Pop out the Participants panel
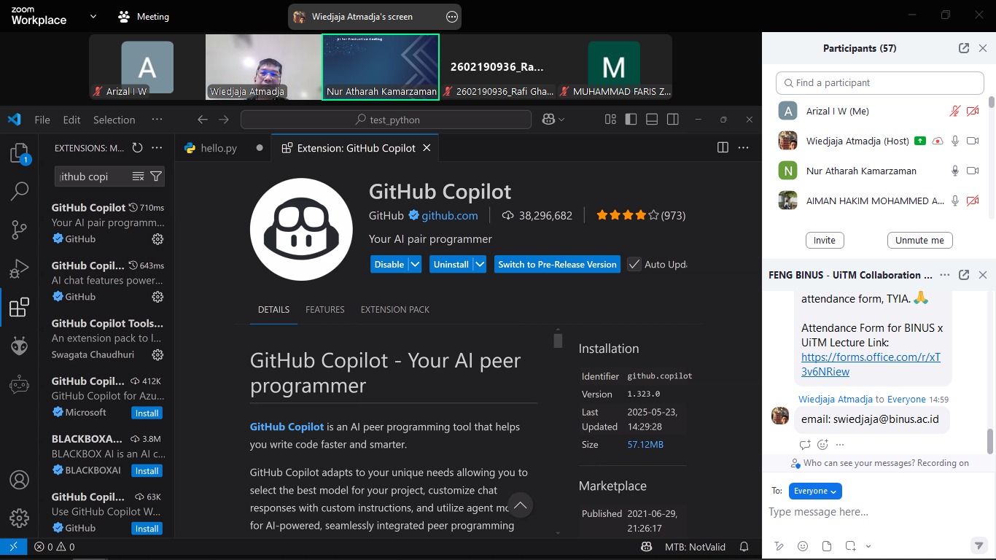Image resolution: width=996 pixels, height=560 pixels. click(964, 48)
